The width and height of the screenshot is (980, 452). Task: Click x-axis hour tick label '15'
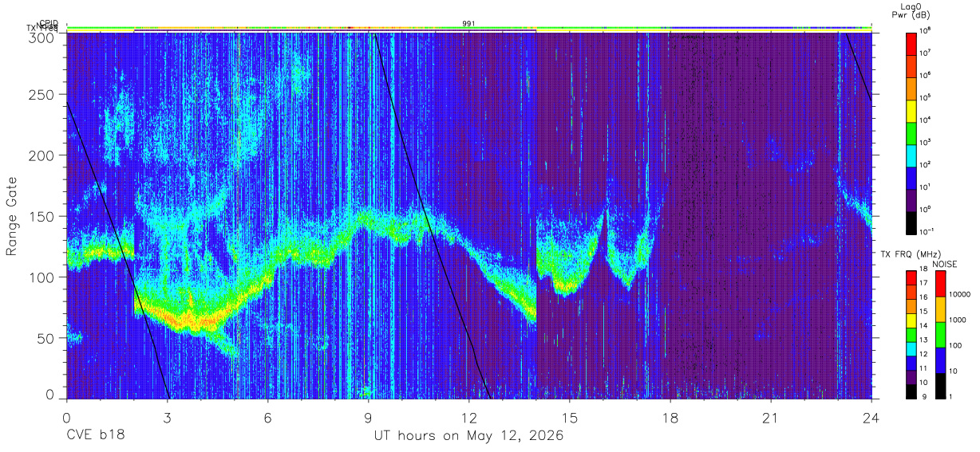(x=569, y=419)
